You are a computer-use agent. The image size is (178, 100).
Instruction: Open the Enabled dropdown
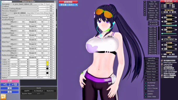point(42,6)
